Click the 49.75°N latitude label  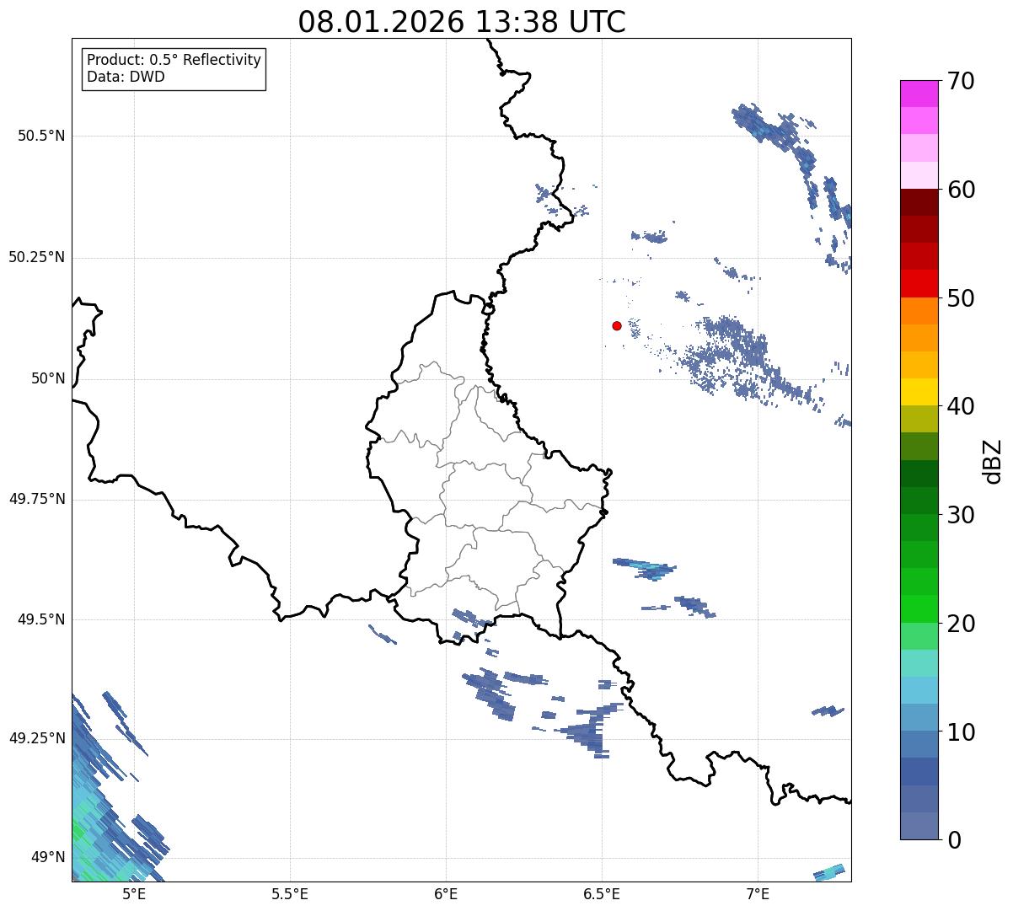coord(36,499)
